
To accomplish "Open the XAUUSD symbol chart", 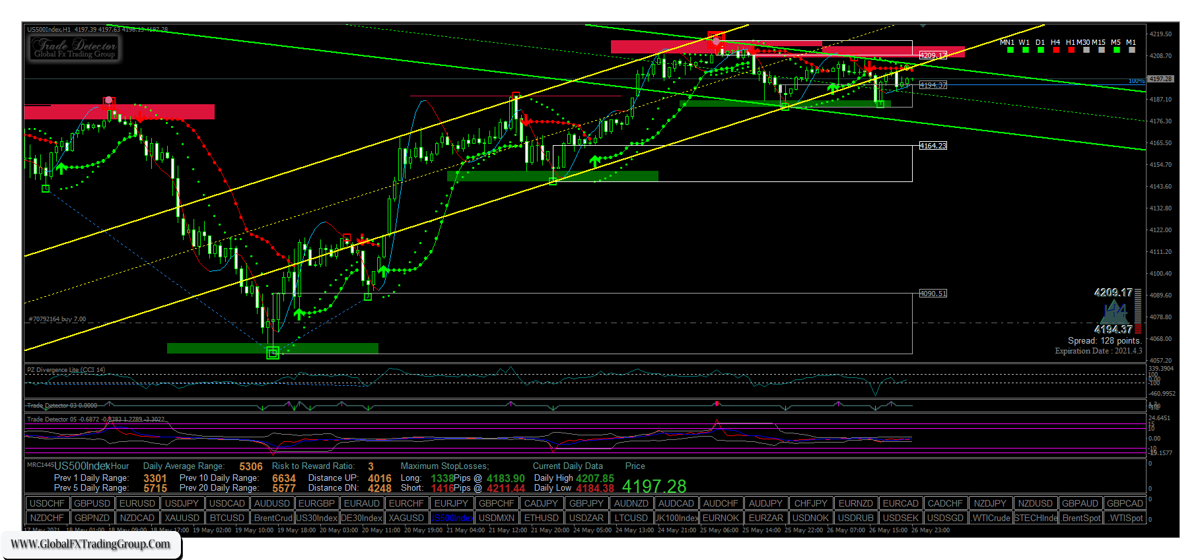I will point(182,518).
